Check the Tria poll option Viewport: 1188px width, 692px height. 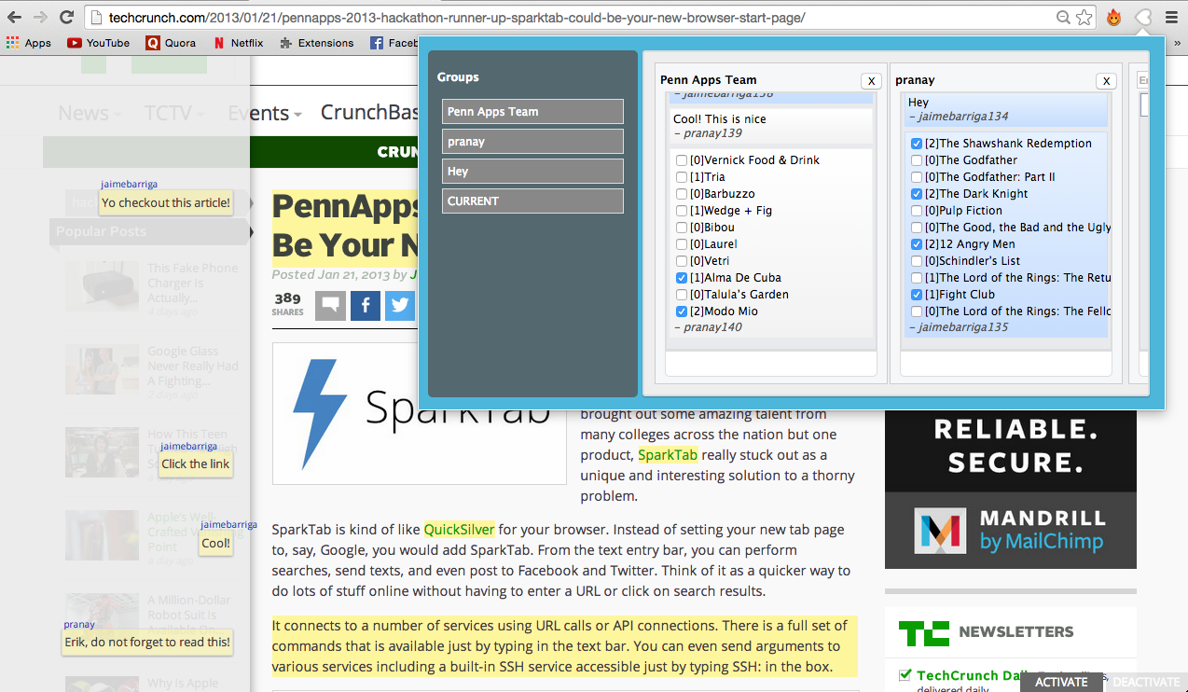tap(682, 177)
